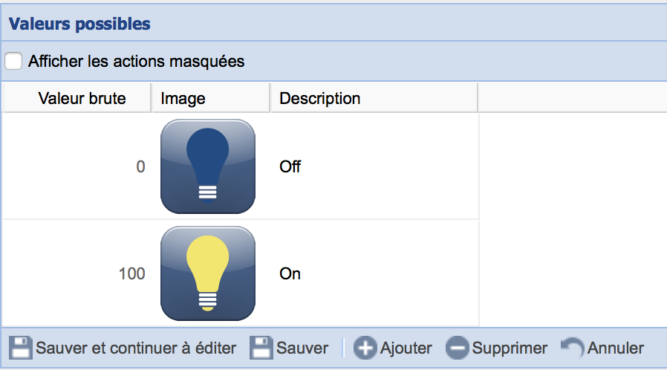Image resolution: width=667 pixels, height=370 pixels.
Task: Click the yellow On light bulb image
Action: coord(208,273)
